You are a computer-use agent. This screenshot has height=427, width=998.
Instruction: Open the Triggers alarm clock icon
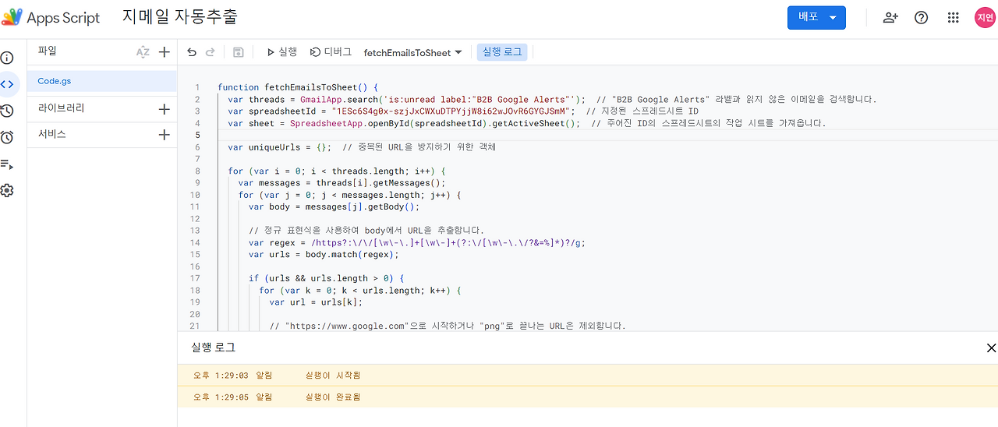point(7,137)
